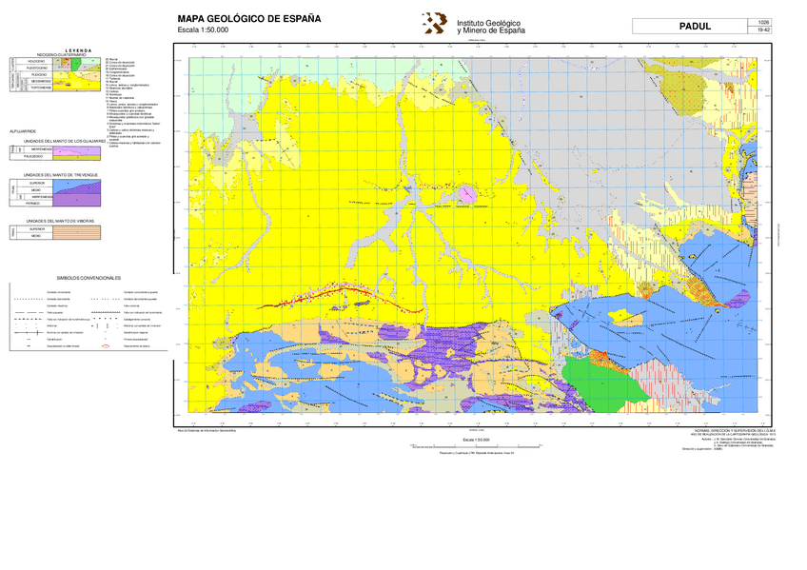
Task: Click the 'SIMBOLOS CONVENCIONALES' heading
Action: coord(89,278)
